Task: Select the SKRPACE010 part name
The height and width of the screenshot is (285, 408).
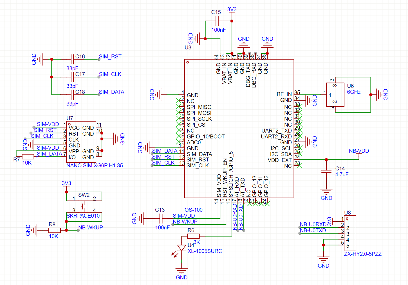Action: click(x=83, y=216)
